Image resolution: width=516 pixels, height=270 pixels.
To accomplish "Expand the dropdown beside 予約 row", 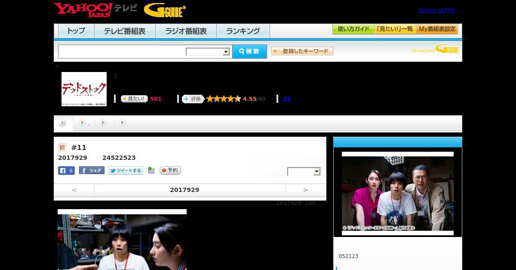I will tap(304, 171).
